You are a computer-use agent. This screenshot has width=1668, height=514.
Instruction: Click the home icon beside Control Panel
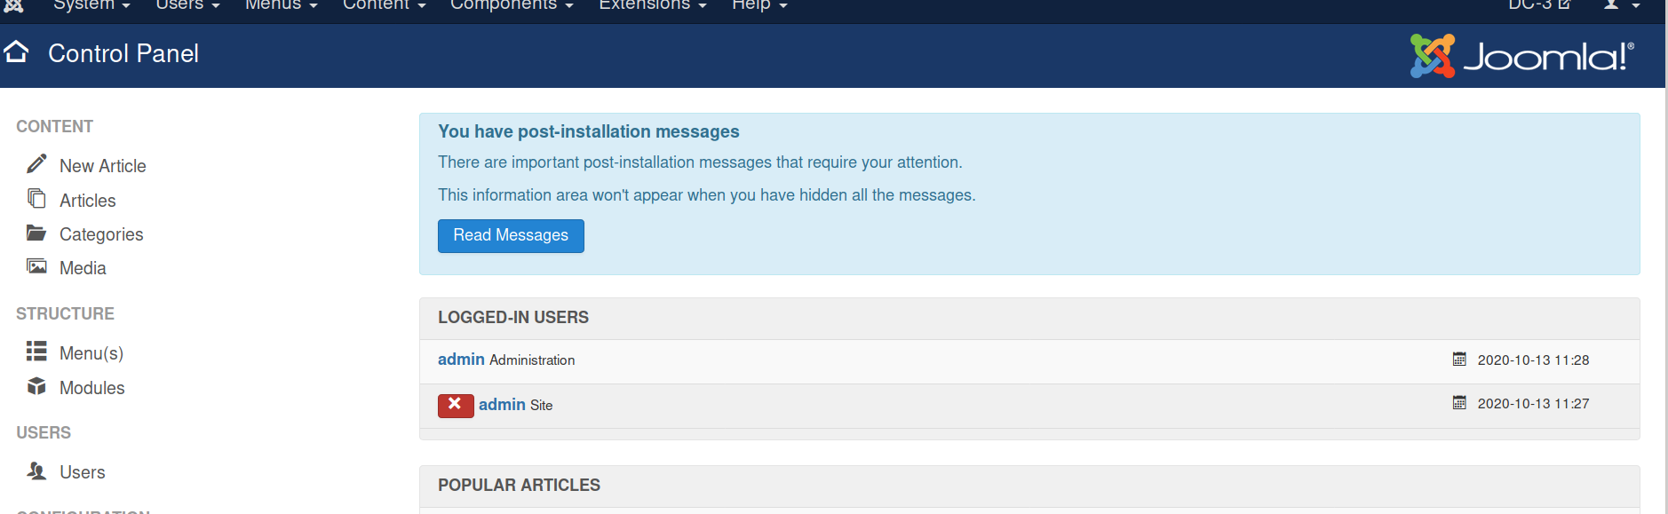click(x=16, y=52)
